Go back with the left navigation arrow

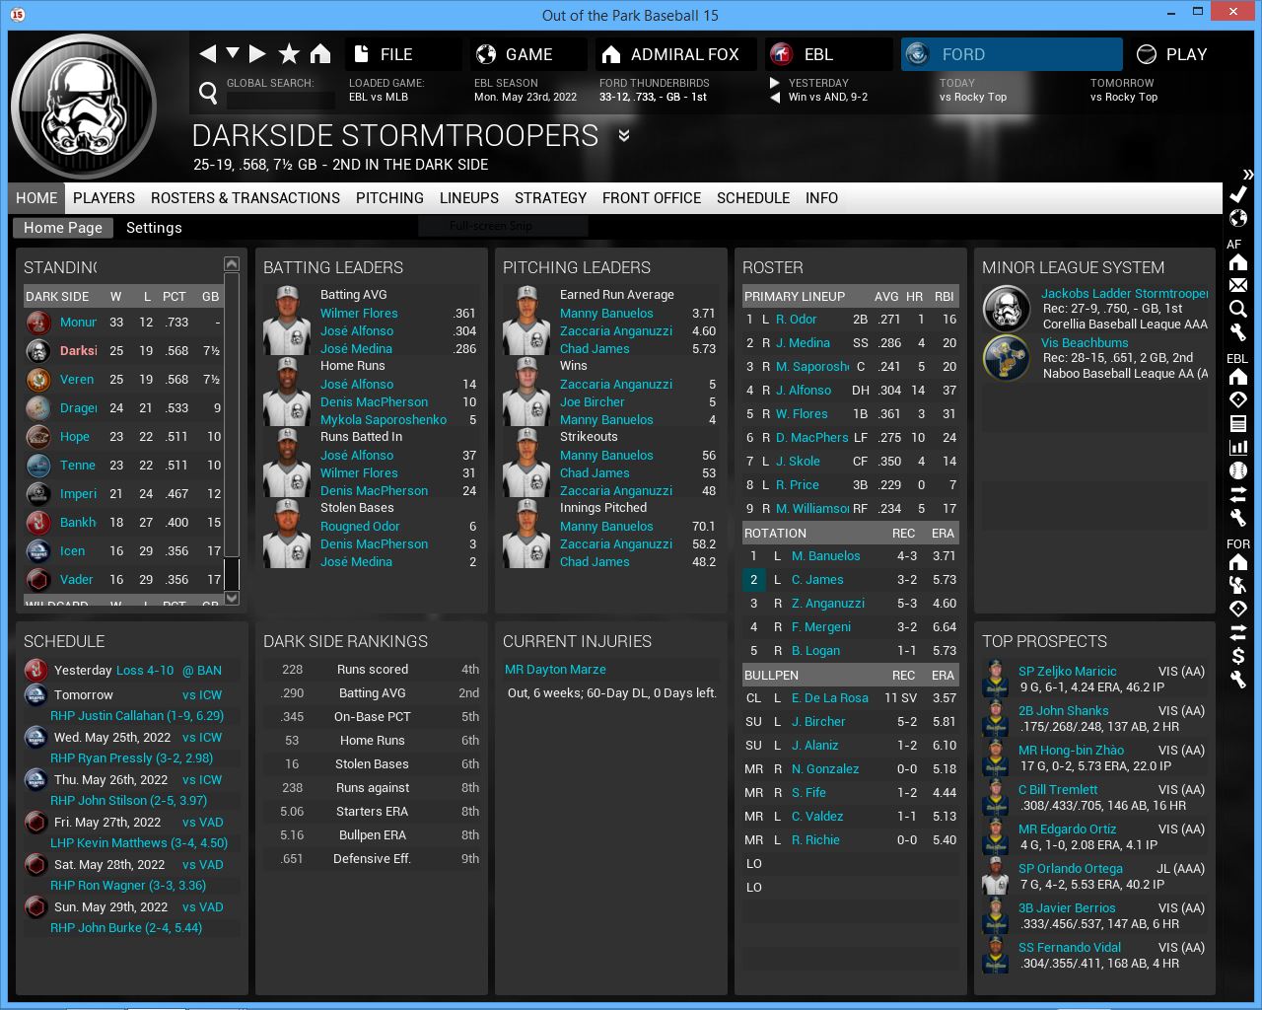coord(208,54)
